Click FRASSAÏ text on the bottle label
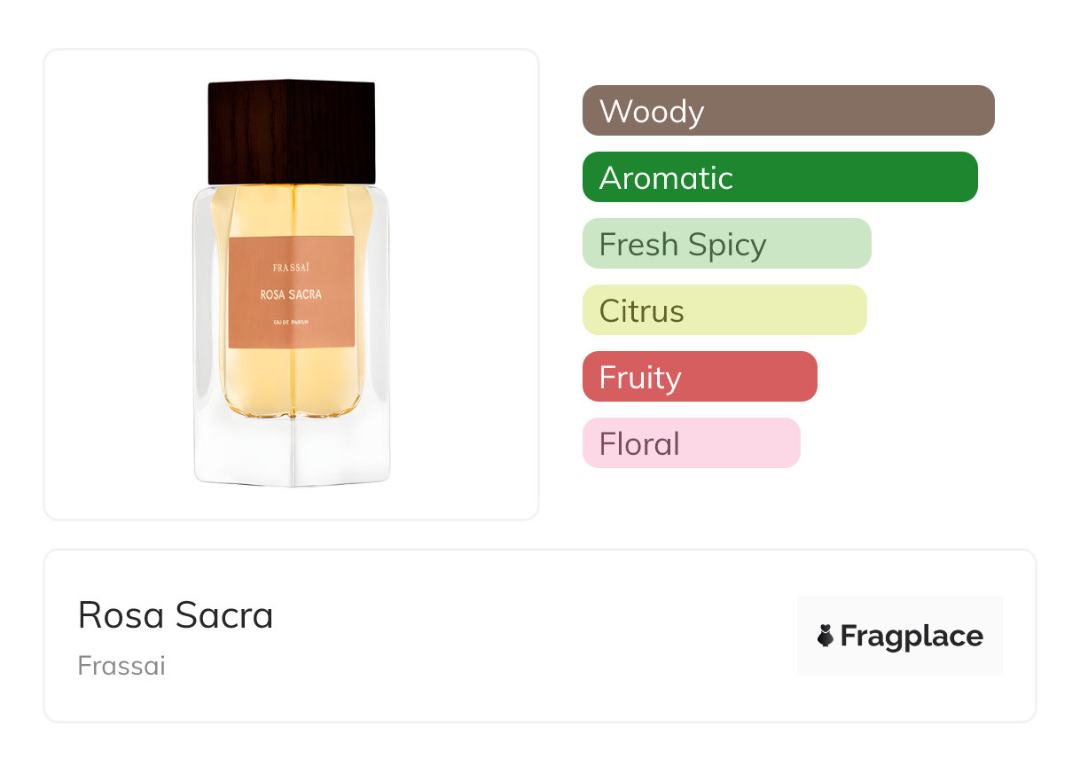 click(291, 267)
